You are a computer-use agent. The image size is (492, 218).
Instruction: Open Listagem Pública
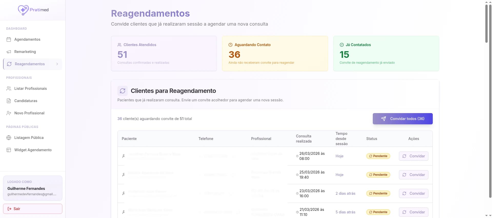pos(33,138)
